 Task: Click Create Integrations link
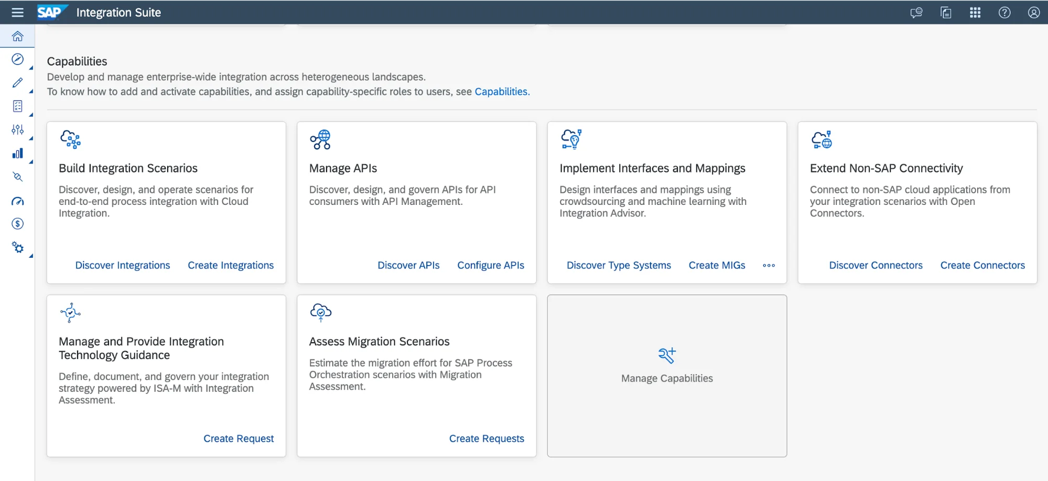(231, 265)
